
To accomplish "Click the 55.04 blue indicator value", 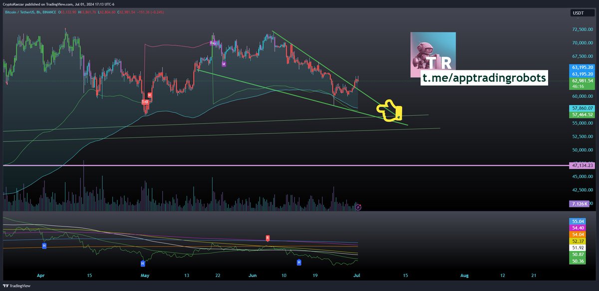I will pyautogui.click(x=577, y=221).
